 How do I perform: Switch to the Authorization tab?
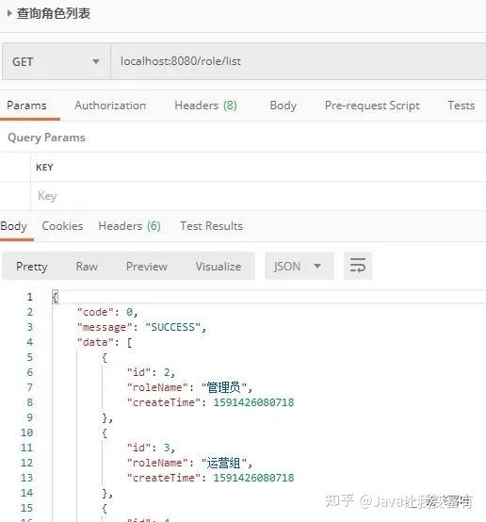110,106
